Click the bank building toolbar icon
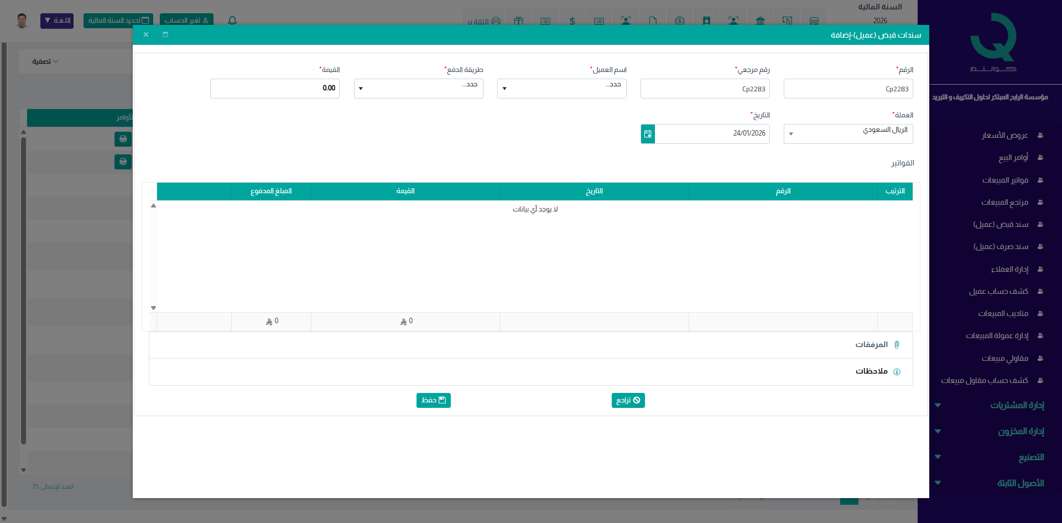Image resolution: width=1062 pixels, height=523 pixels. [760, 21]
